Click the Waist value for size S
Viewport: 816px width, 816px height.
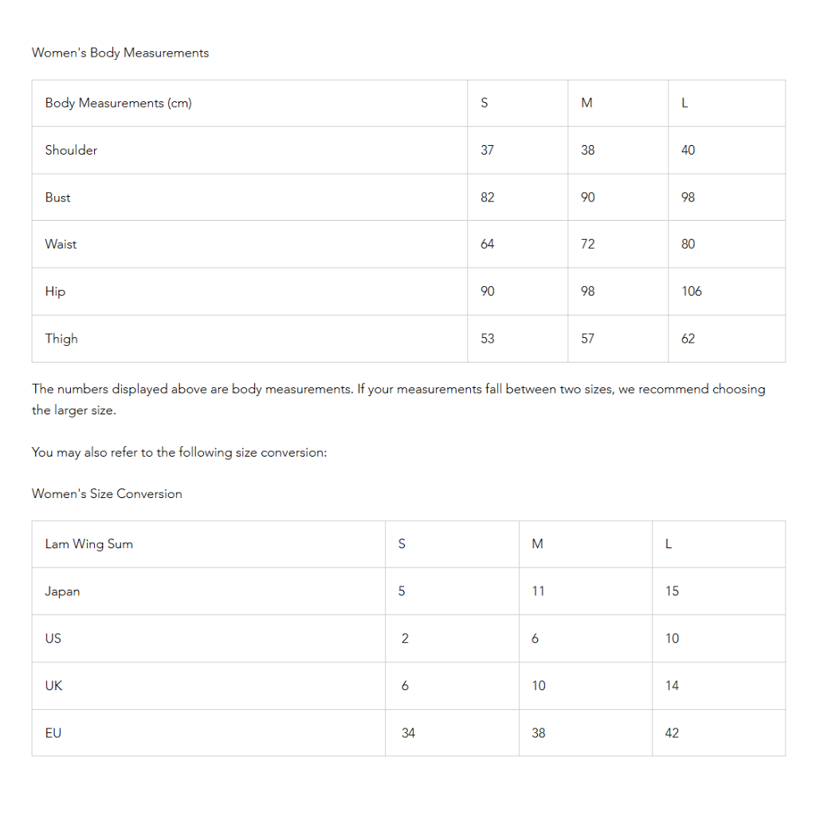click(487, 244)
